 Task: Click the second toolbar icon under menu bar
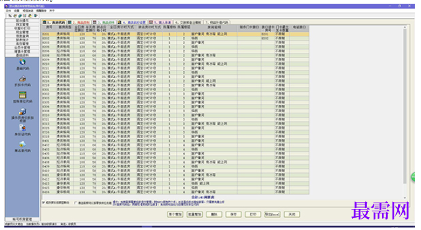(15, 16)
